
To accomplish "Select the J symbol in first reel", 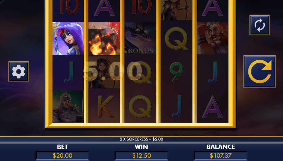I will (x=68, y=72).
